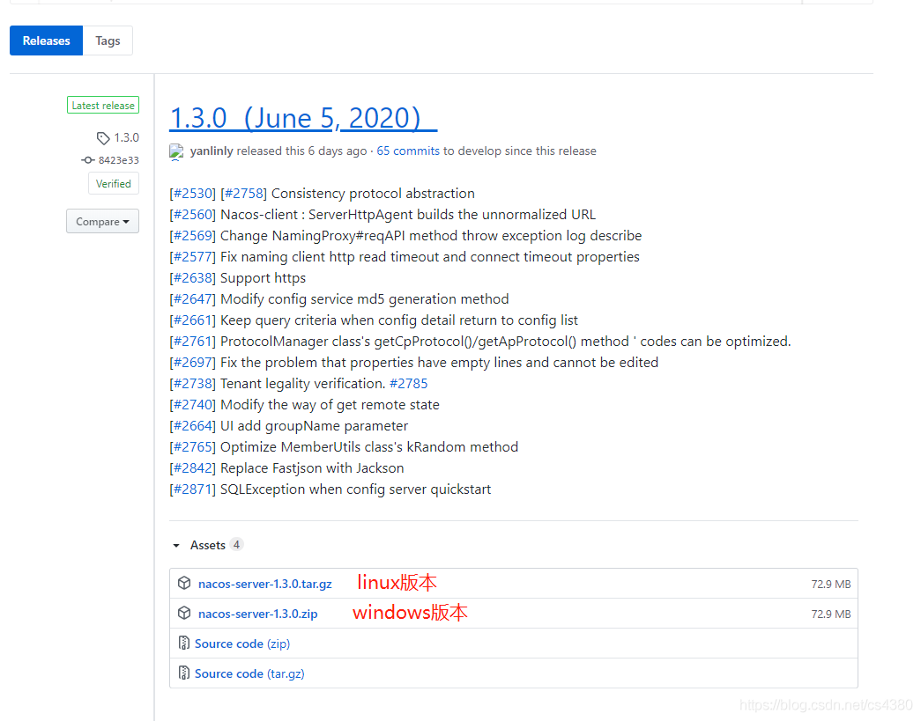Download Source code (zip)

242,644
